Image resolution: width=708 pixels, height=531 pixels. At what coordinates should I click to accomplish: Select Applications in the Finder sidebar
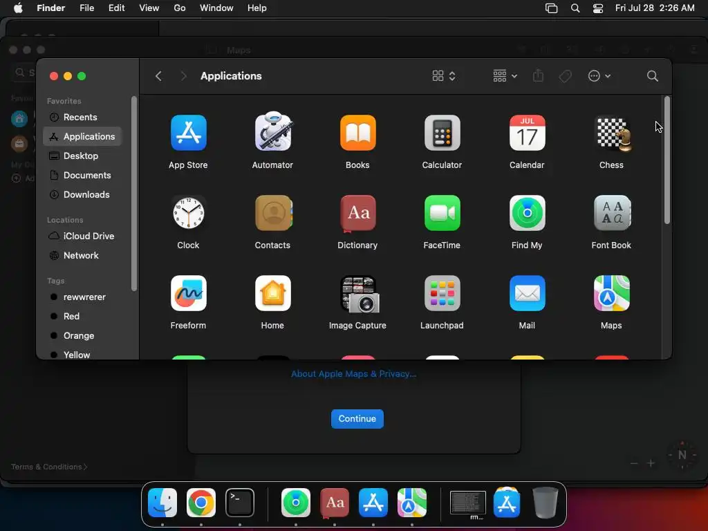coord(82,136)
